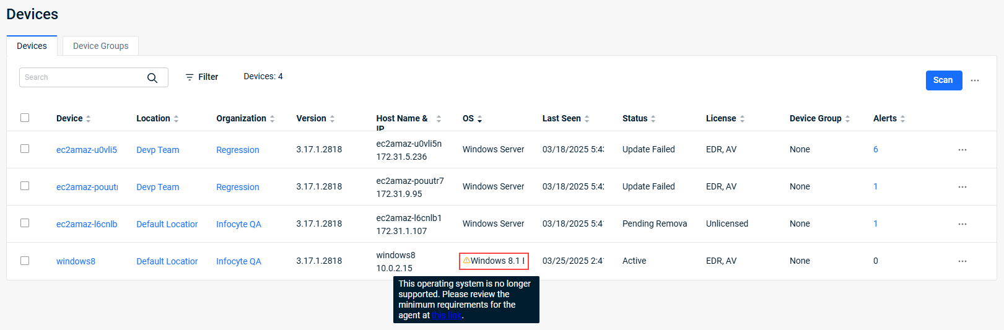Sort by Status column arrows
The height and width of the screenshot is (330, 1004).
653,119
